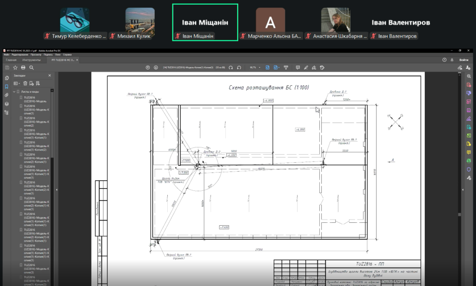
Task: Select the Highlight pen tool
Action: 306,68
